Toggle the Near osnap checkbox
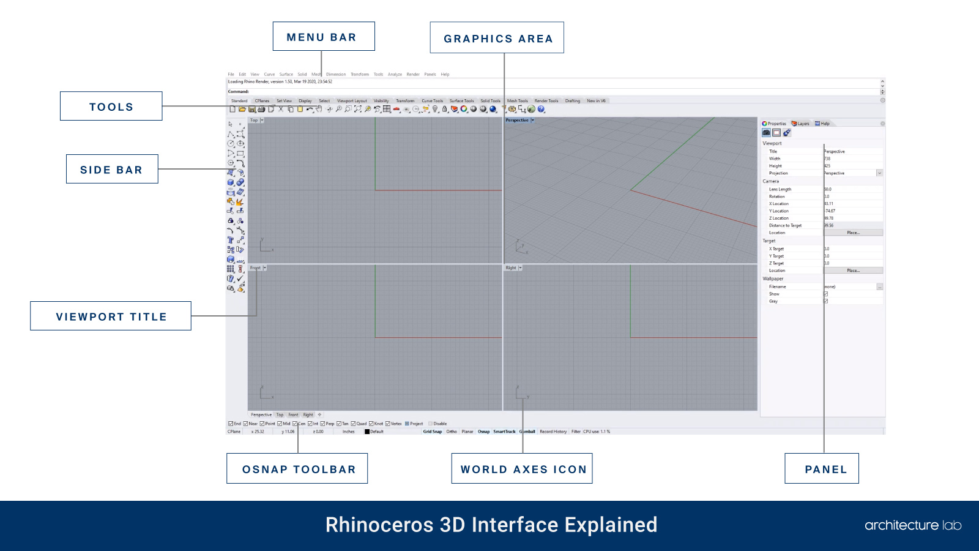The image size is (979, 551). tap(245, 424)
